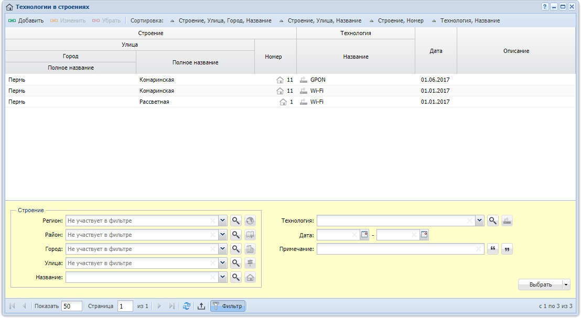581x318 pixels.
Task: Toggle the Фильтр filter panel
Action: (x=228, y=306)
